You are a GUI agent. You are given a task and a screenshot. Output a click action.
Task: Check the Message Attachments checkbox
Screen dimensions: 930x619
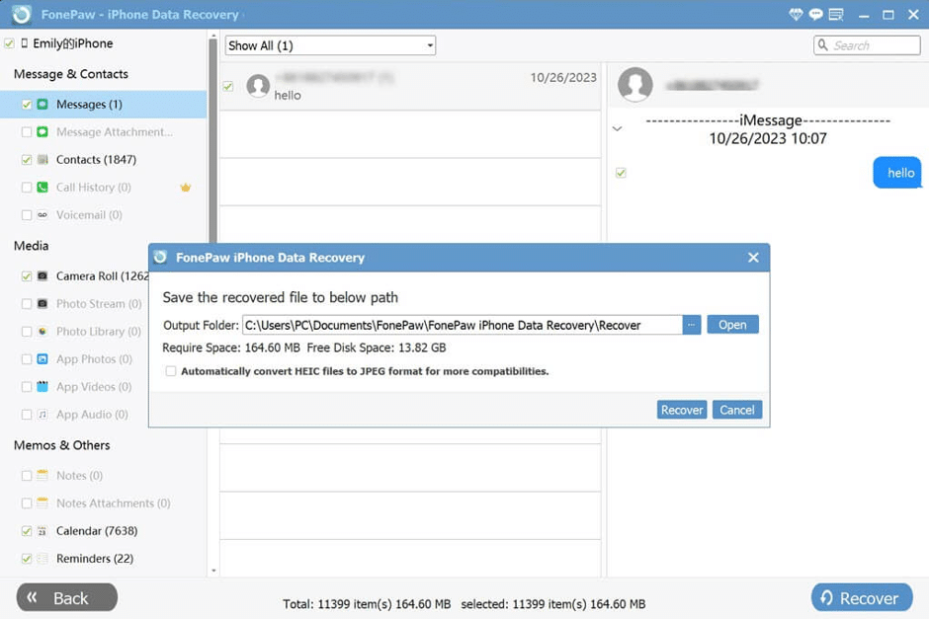pos(26,131)
